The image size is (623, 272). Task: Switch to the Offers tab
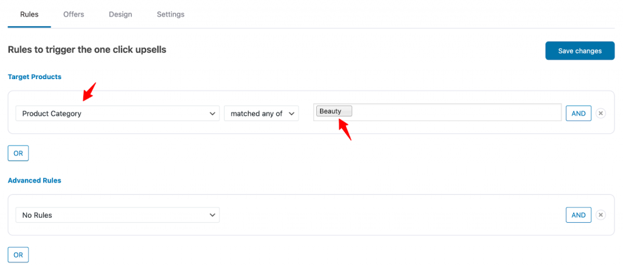click(74, 15)
